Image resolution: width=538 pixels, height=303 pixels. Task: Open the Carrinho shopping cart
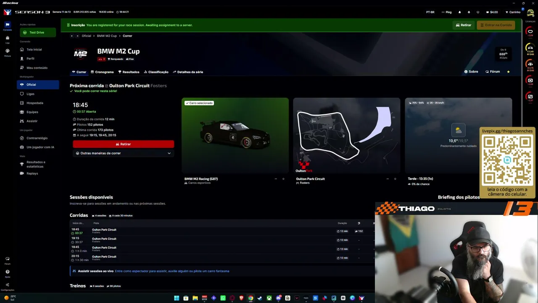(513, 12)
